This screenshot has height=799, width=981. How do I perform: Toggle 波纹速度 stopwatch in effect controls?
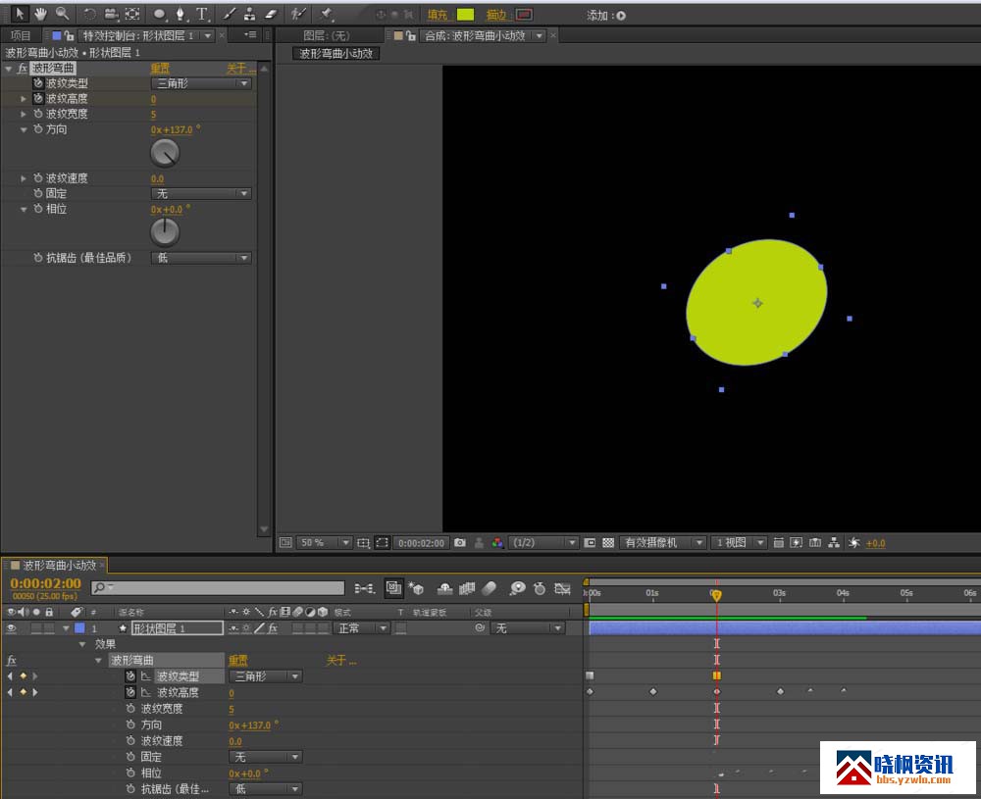tap(38, 178)
